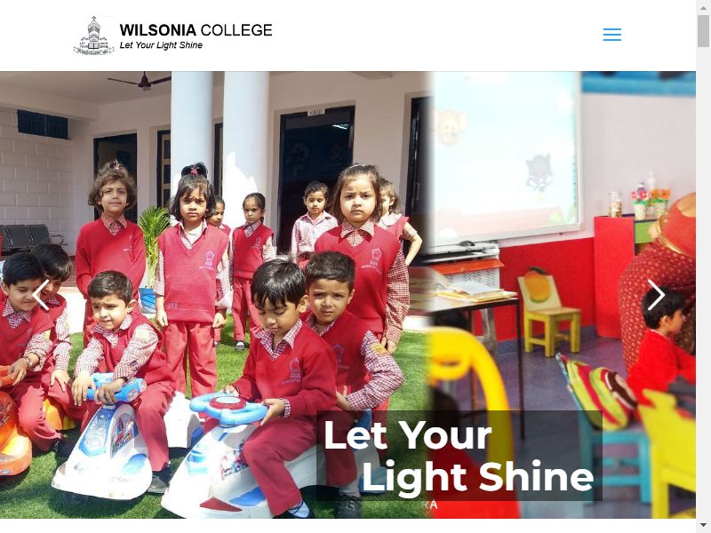
Task: Click the scrollbar up arrow
Action: [703, 7]
